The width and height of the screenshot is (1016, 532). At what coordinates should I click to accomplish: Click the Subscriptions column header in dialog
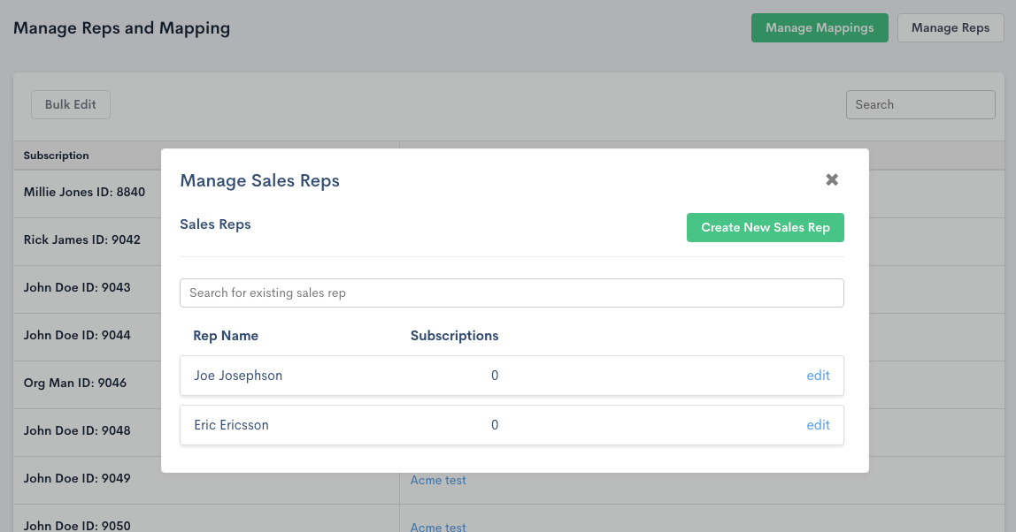coord(454,336)
